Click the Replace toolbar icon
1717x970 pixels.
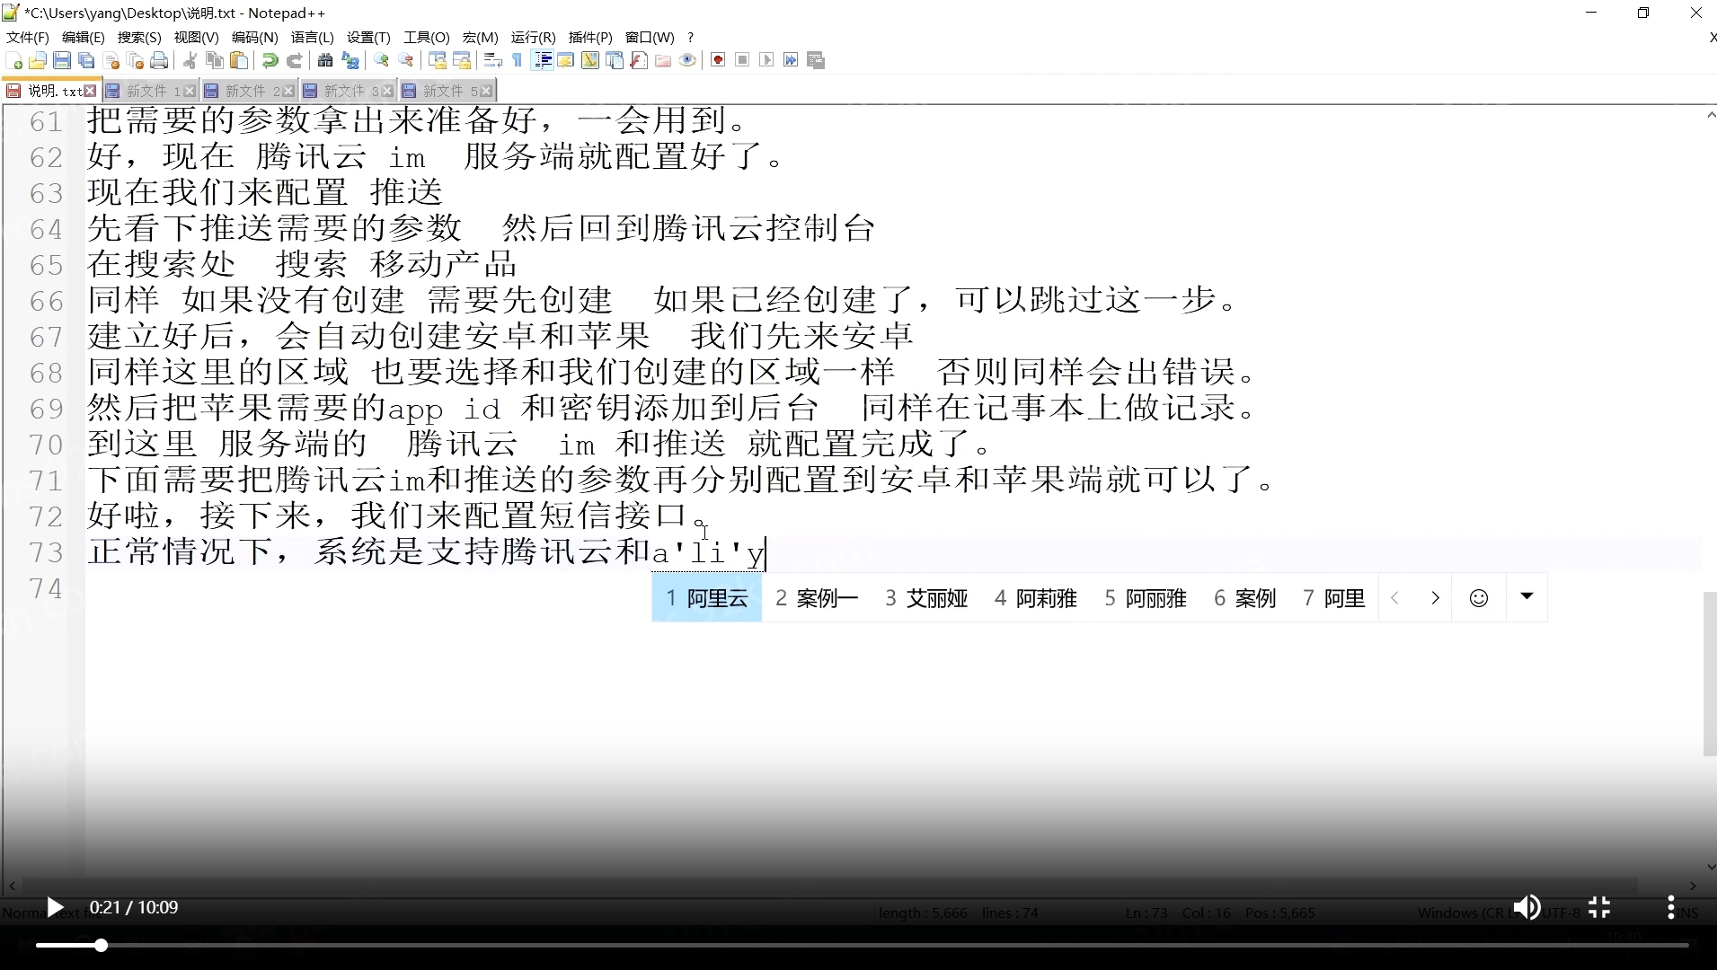click(x=350, y=60)
